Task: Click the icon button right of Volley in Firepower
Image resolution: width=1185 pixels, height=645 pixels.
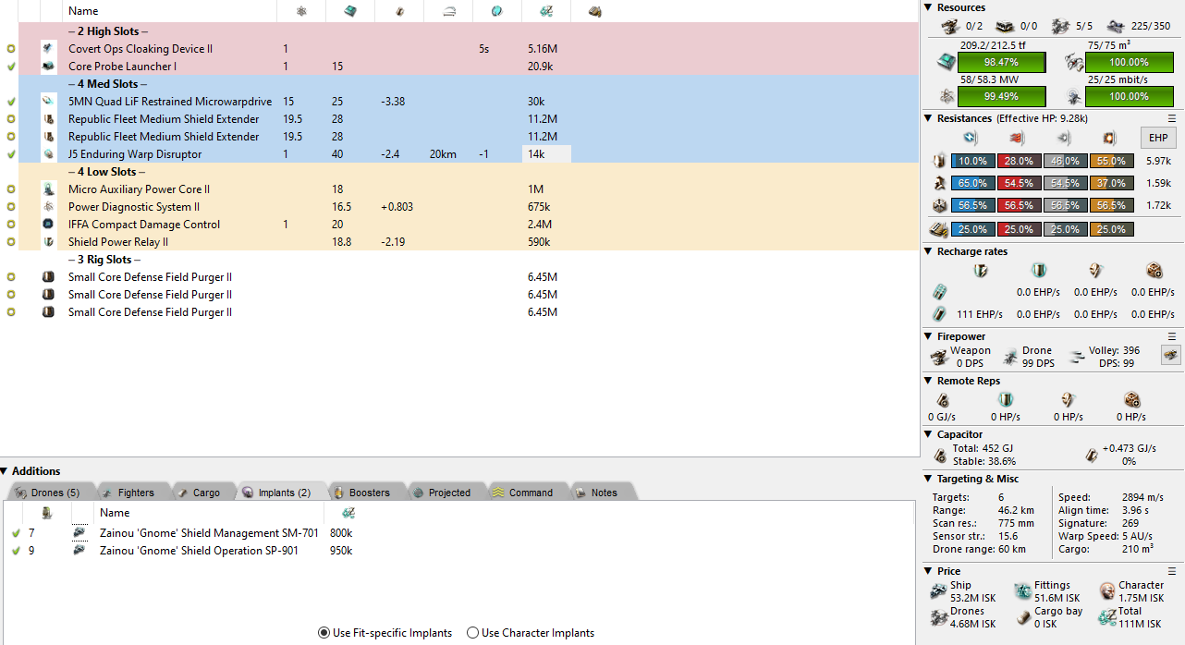Action: click(1171, 356)
